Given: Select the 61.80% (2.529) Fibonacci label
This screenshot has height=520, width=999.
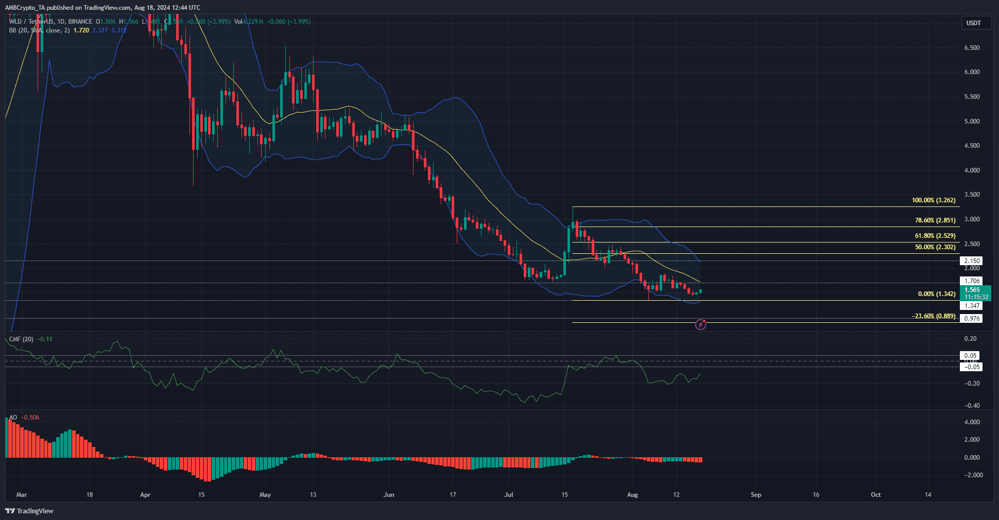Looking at the screenshot, I should click(935, 236).
